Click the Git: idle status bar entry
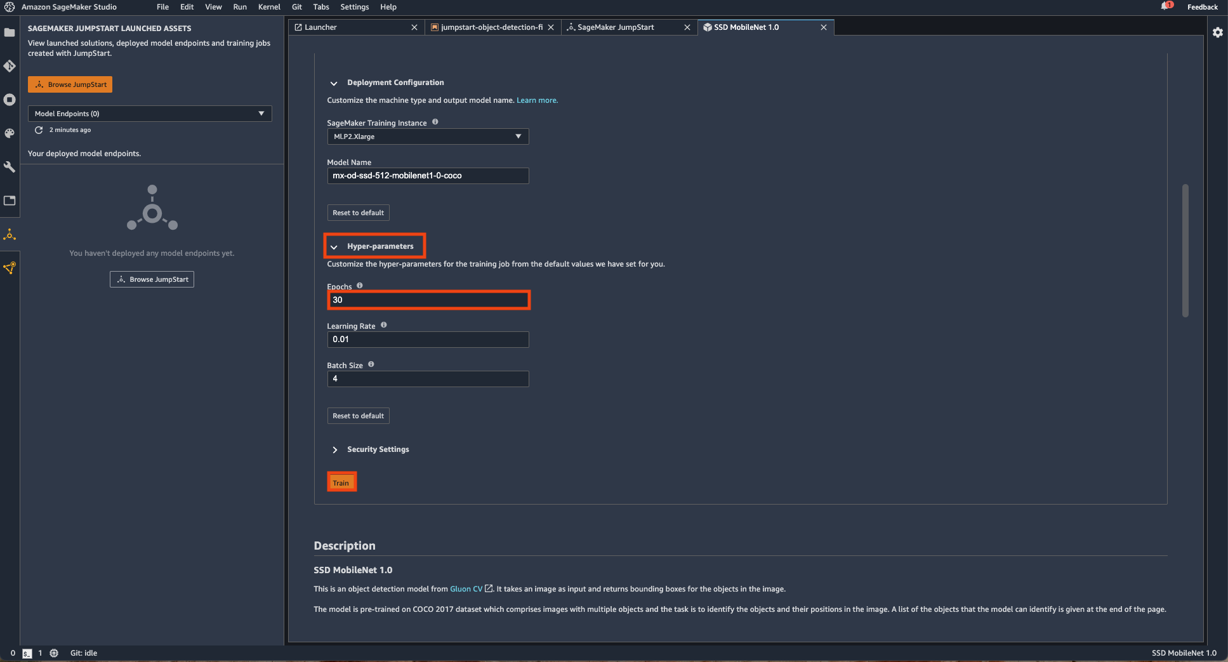 pos(84,653)
